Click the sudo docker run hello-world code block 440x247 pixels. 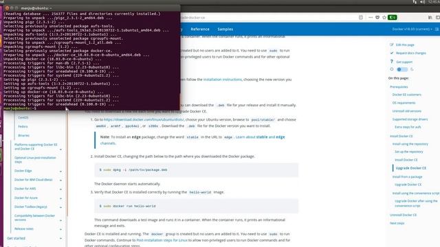tap(196, 206)
